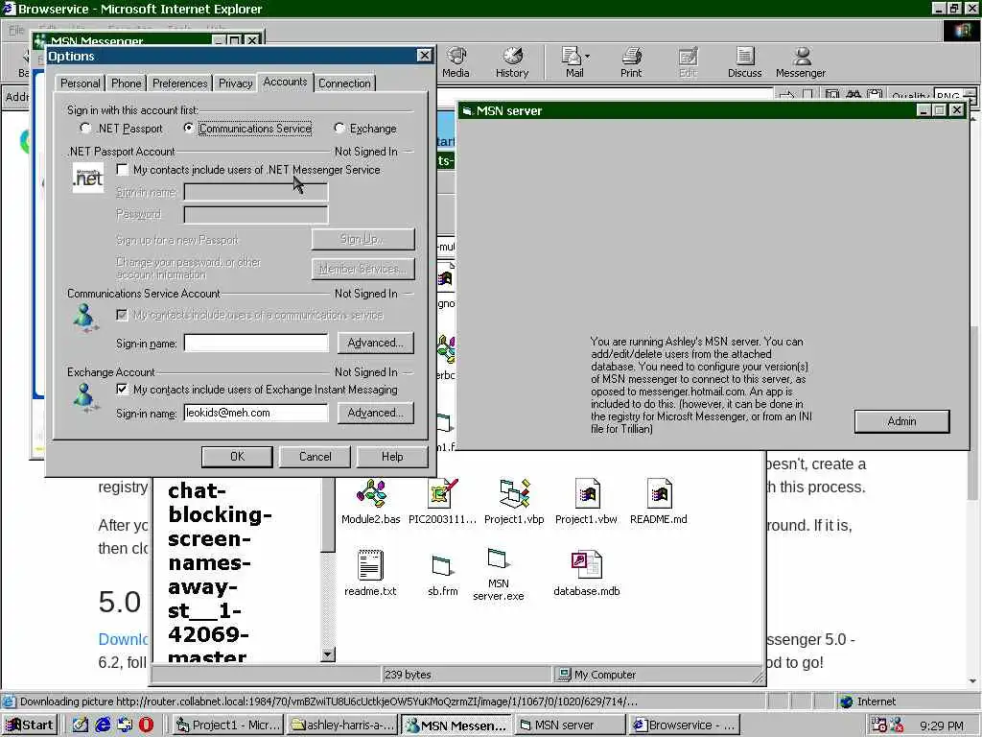Switch to ashley-harris-a... folder taskbar button
This screenshot has height=737, width=982.
coord(342,725)
